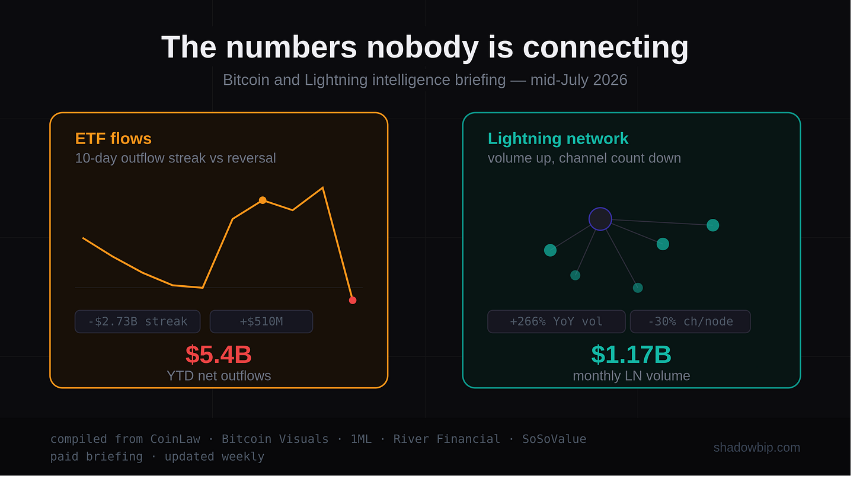Click the ETF flows card title
The height and width of the screenshot is (488, 863).
point(113,139)
